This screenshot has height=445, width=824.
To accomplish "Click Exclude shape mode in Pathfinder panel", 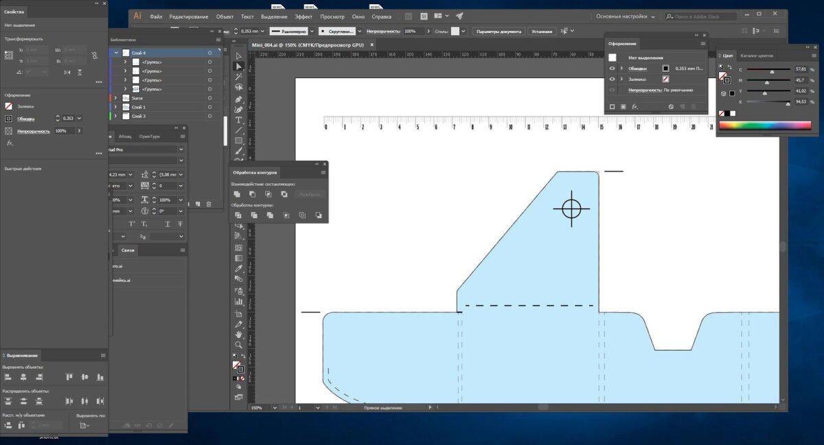I will coord(284,195).
